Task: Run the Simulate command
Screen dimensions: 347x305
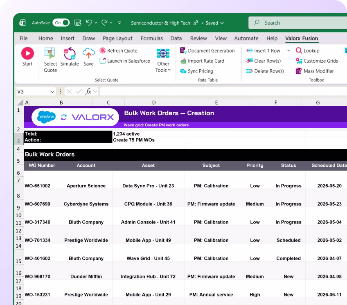Action: [x=70, y=57]
